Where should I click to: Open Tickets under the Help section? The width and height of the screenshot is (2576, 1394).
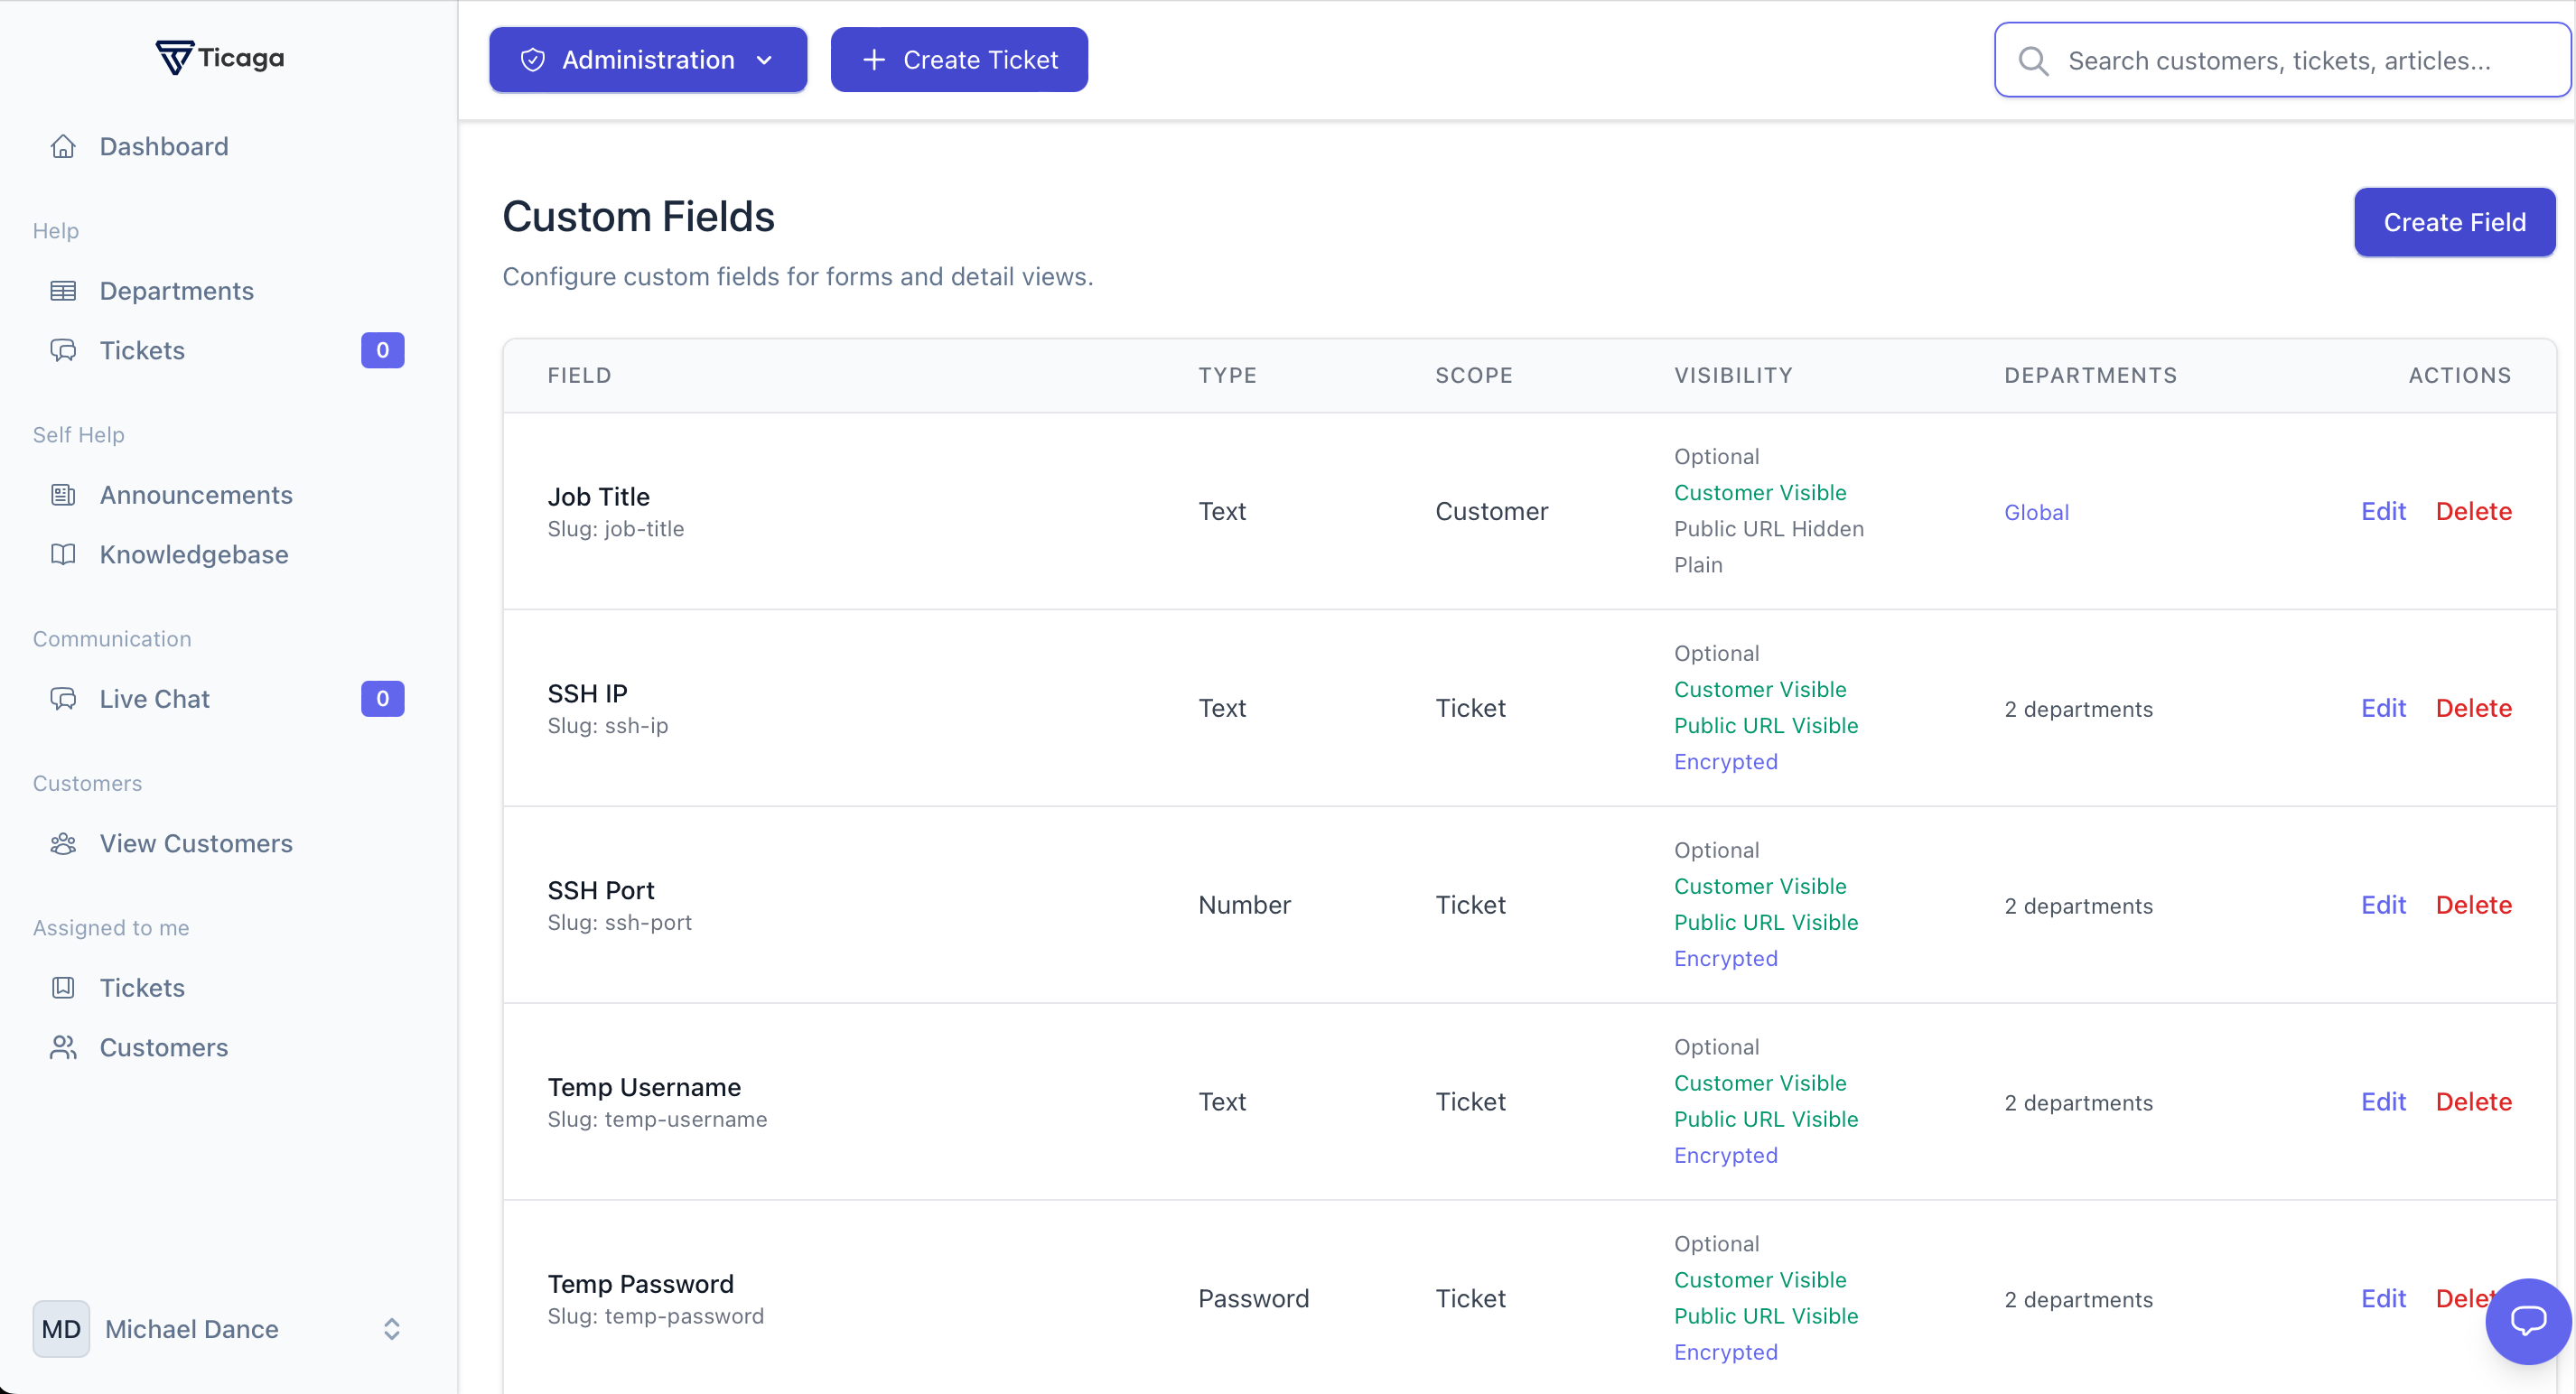(x=142, y=350)
